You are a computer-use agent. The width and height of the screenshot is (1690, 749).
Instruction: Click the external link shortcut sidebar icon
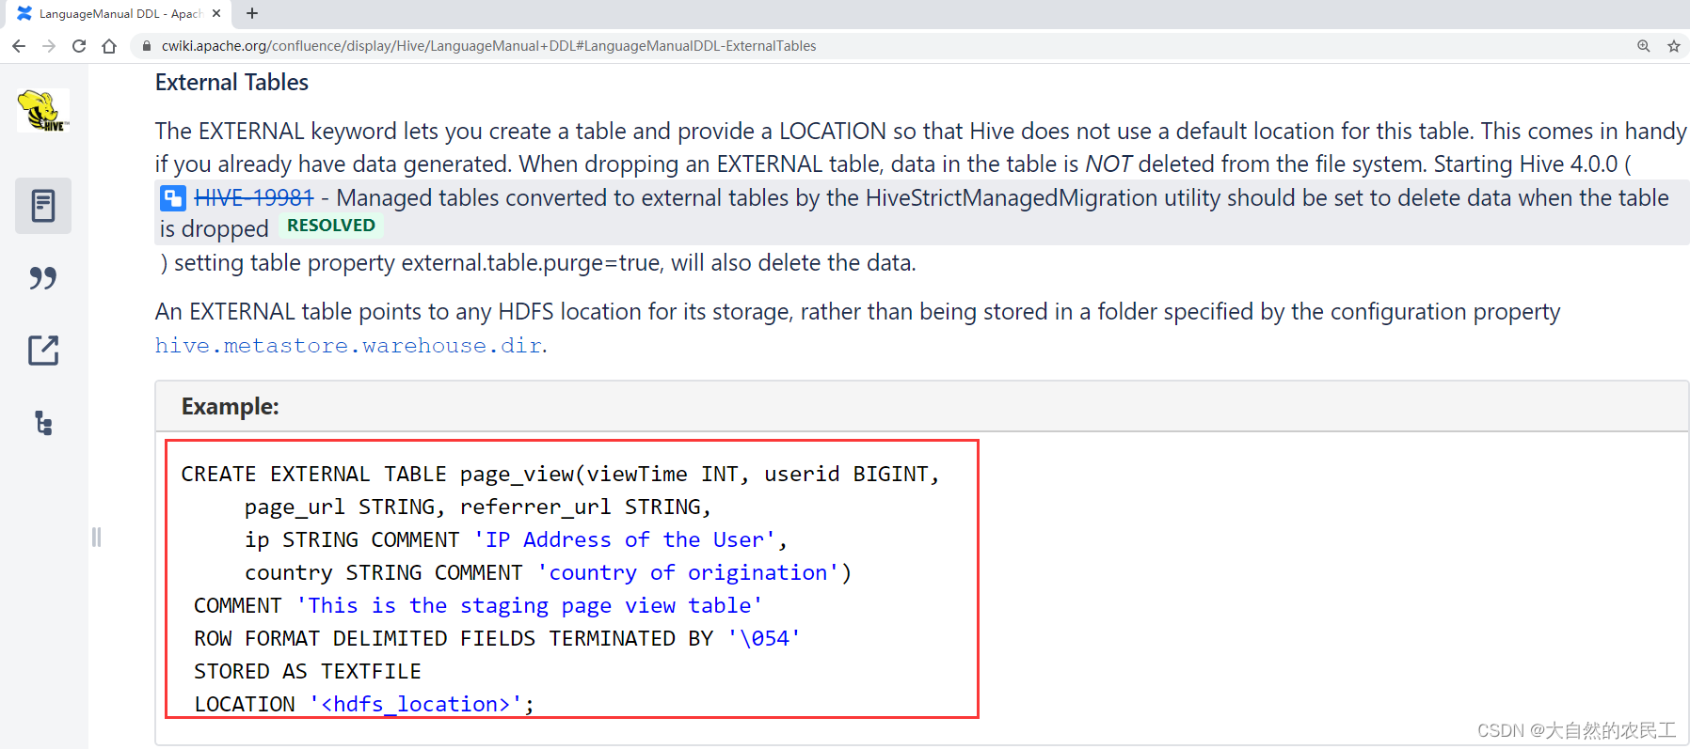43,351
